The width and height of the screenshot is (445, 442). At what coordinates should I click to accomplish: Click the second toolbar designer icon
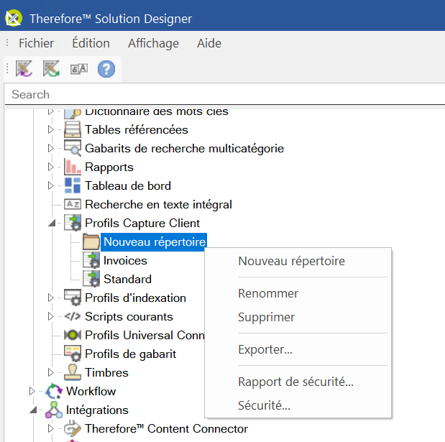(51, 69)
